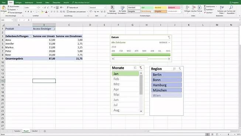Click the text orientation icon
The height and width of the screenshot is (136, 241).
(61, 7)
